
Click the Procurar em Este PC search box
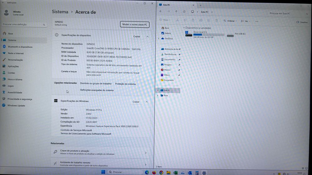(288, 13)
